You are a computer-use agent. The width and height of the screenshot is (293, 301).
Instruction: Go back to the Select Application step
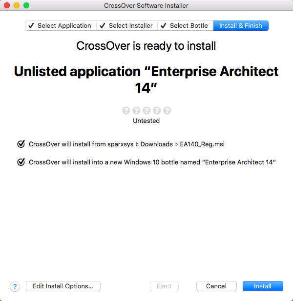(61, 26)
